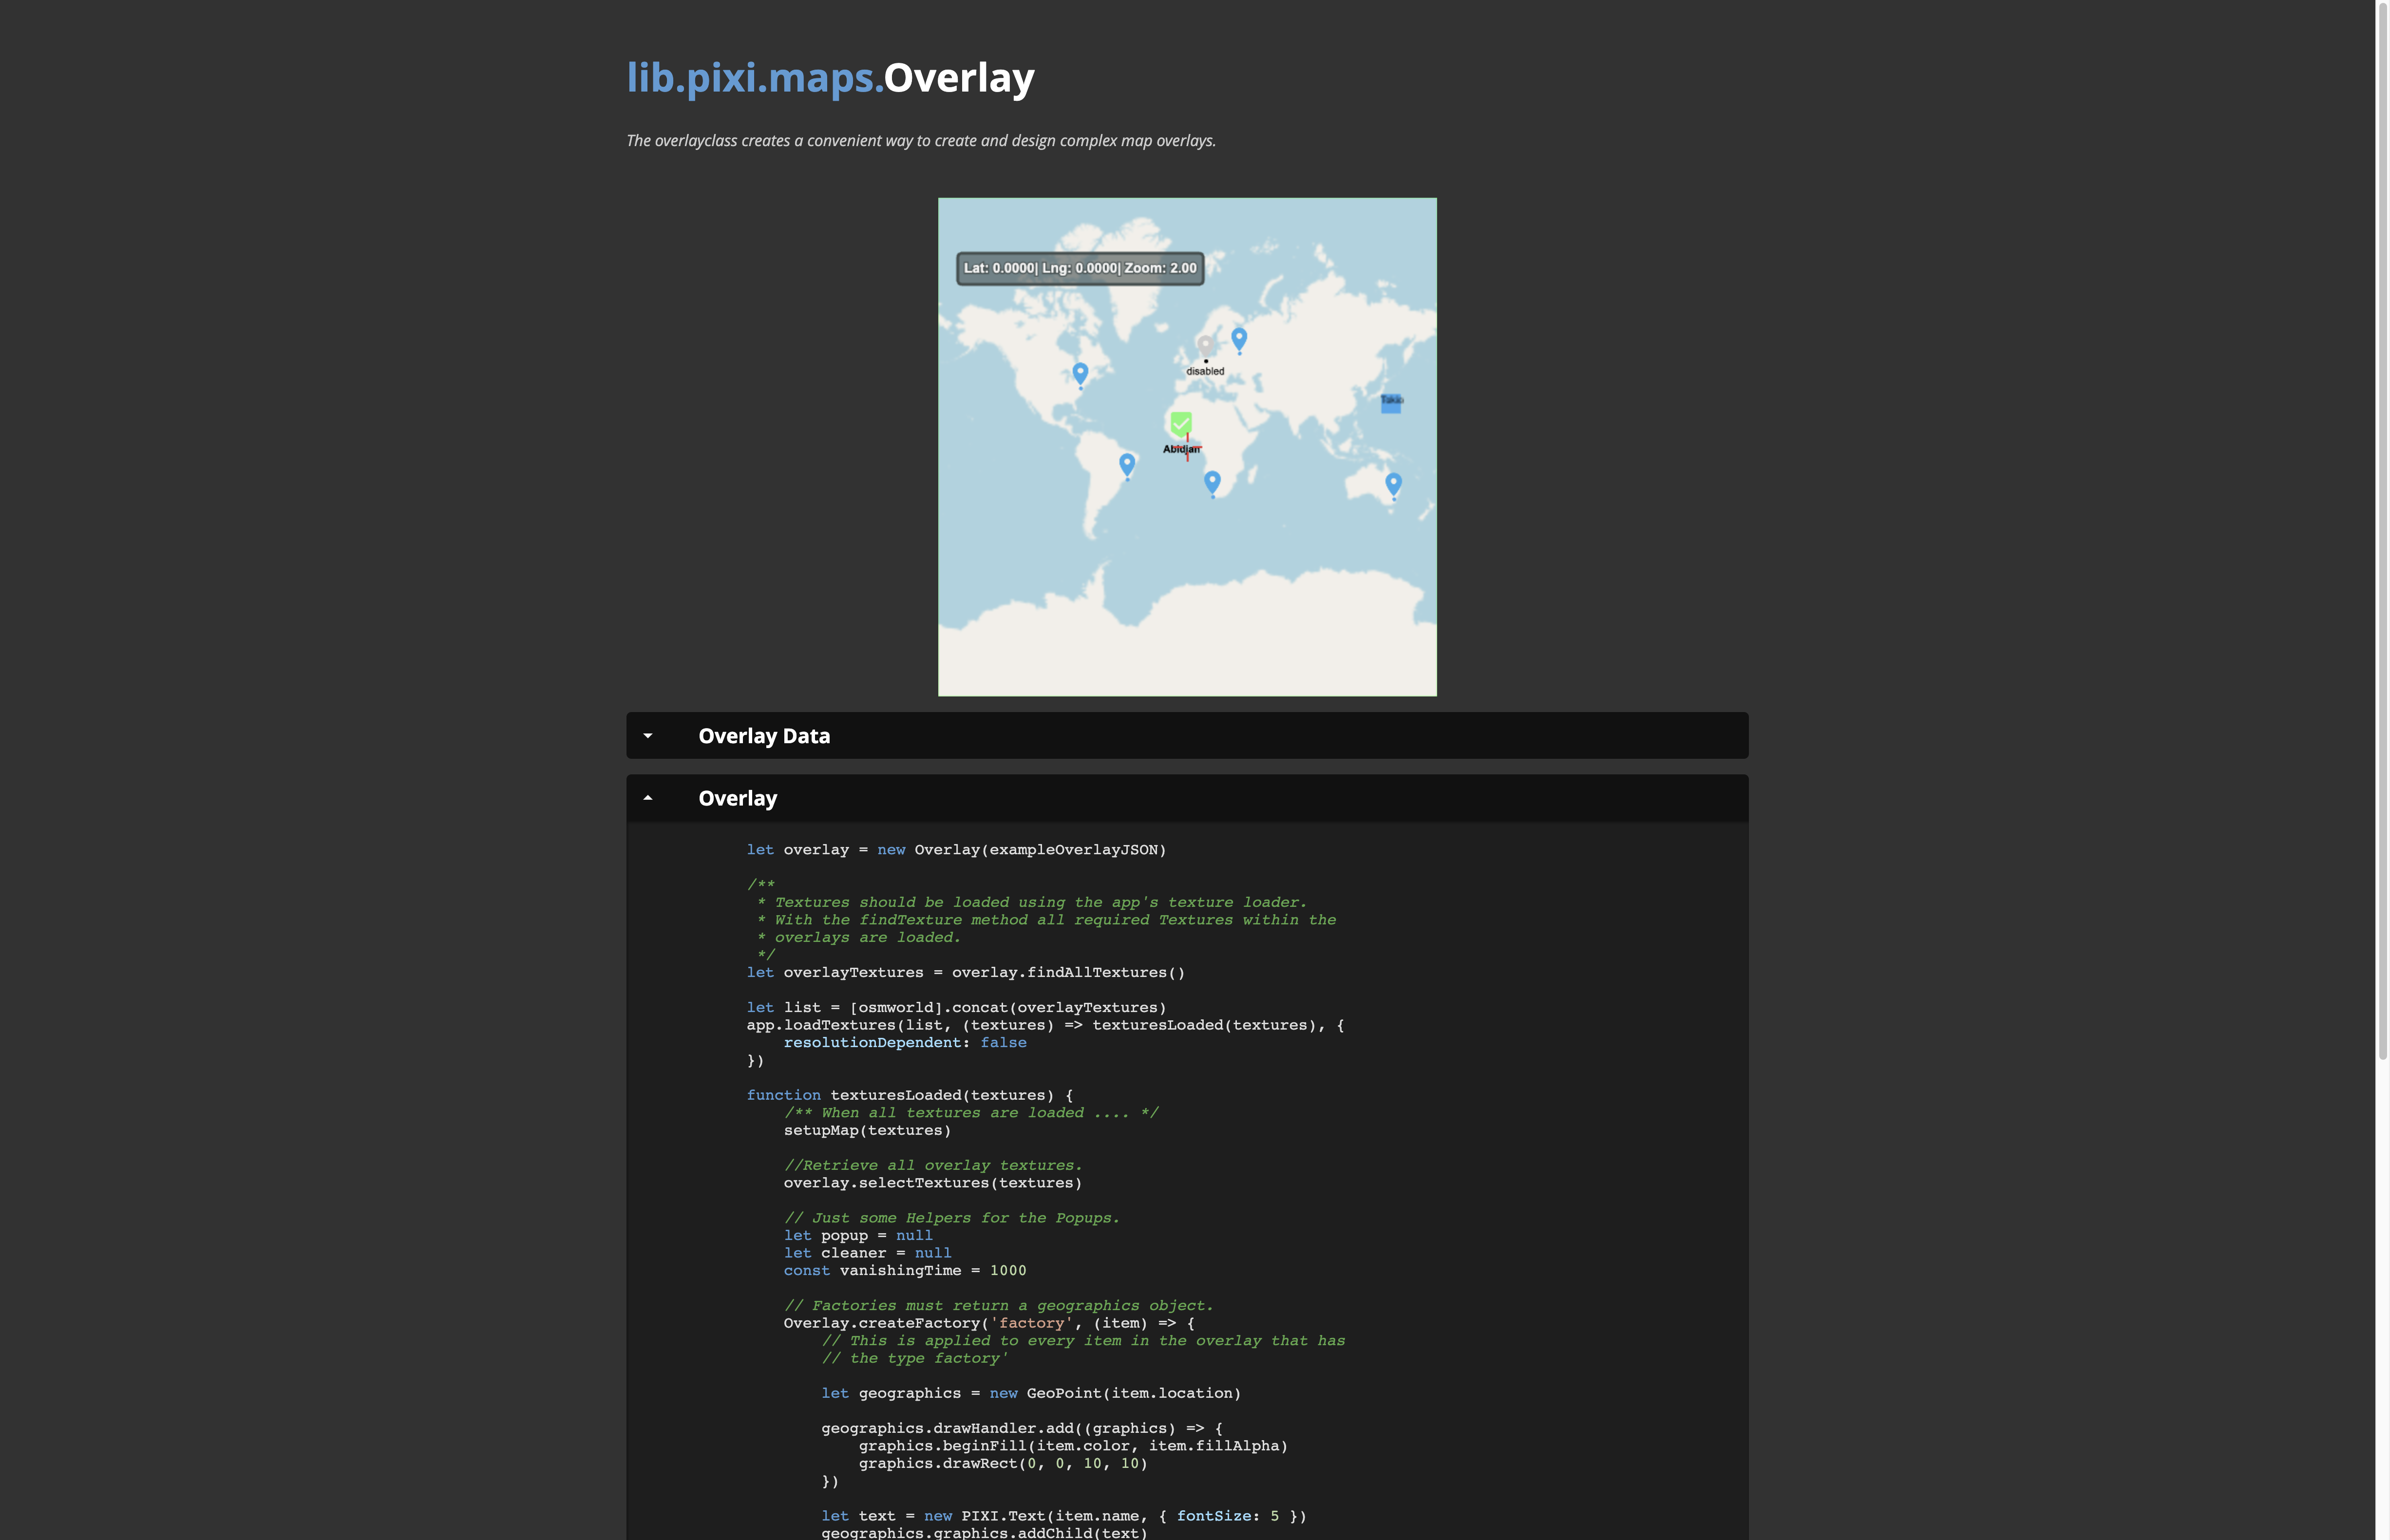
Task: Click the blue pin over southern Africa
Action: coord(1212,481)
